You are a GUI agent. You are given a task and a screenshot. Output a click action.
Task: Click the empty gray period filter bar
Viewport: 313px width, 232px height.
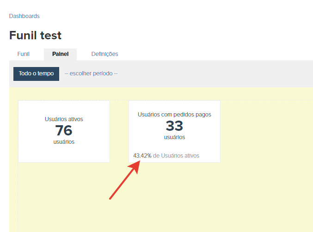(x=213, y=74)
